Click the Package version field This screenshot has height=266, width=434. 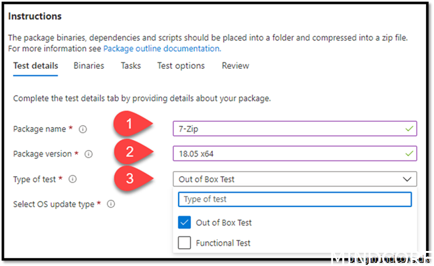pos(289,154)
